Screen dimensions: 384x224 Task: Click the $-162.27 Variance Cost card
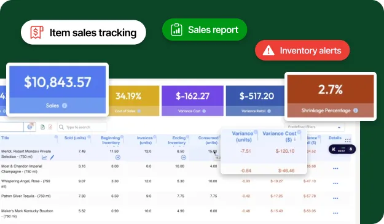pyautogui.click(x=192, y=101)
